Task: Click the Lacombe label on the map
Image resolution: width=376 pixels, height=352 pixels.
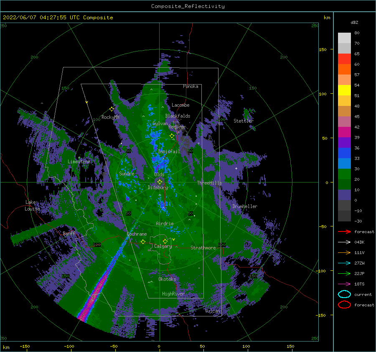Action: pos(180,105)
